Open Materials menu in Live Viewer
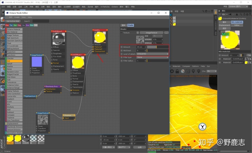This screenshot has height=153, width=252. point(176,66)
